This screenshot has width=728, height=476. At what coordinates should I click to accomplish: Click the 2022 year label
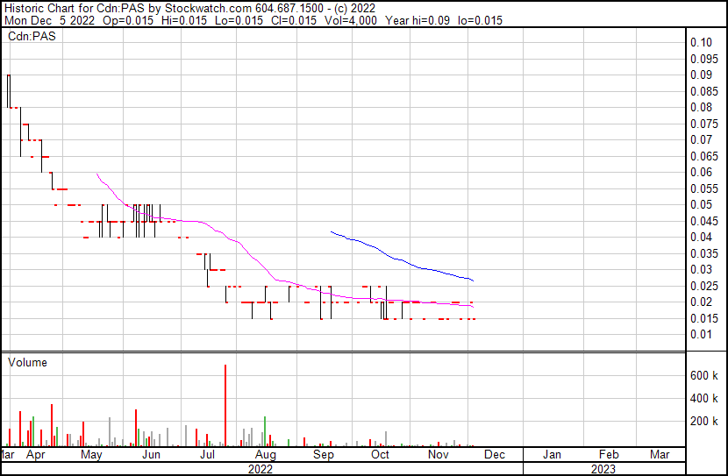tap(261, 469)
